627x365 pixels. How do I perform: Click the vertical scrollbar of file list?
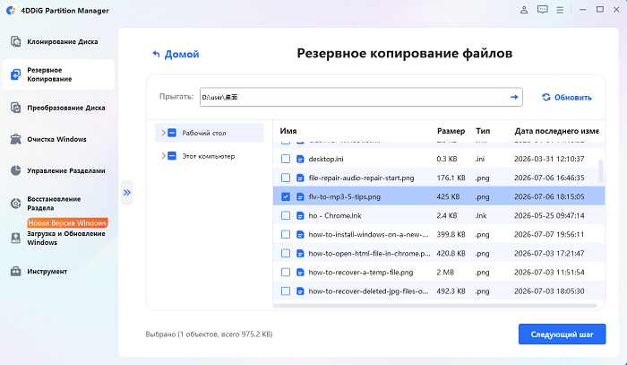(600, 171)
